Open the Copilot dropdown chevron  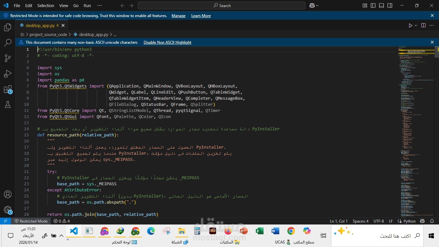click(x=318, y=5)
